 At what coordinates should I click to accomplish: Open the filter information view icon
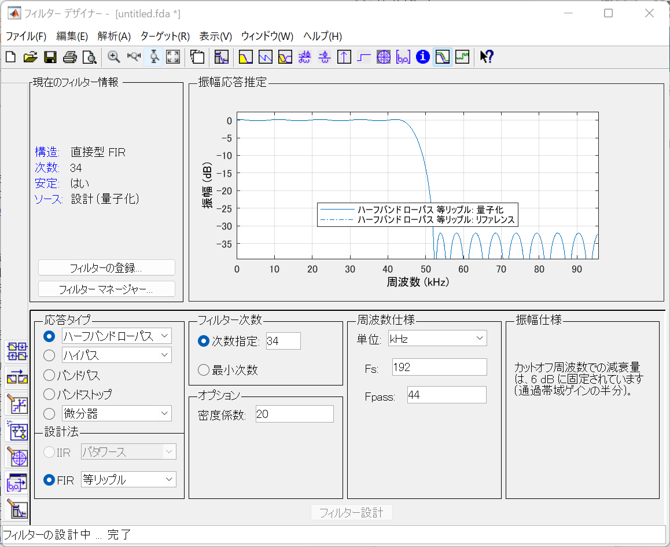point(423,57)
